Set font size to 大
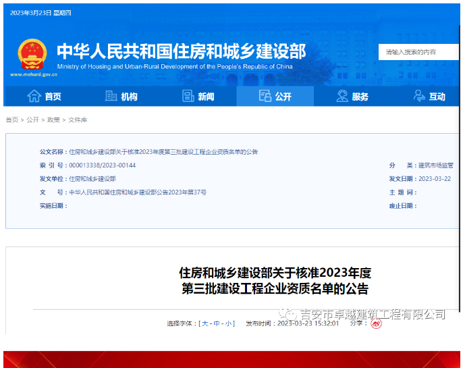This screenshot has height=368, width=463. pyautogui.click(x=205, y=323)
